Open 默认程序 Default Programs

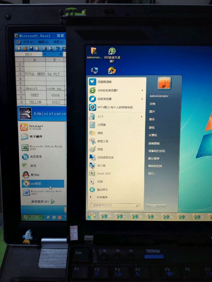pos(154,159)
